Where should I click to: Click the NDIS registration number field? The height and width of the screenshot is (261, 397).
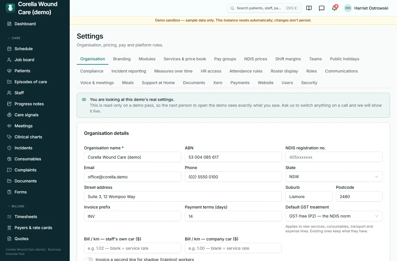pyautogui.click(x=334, y=157)
